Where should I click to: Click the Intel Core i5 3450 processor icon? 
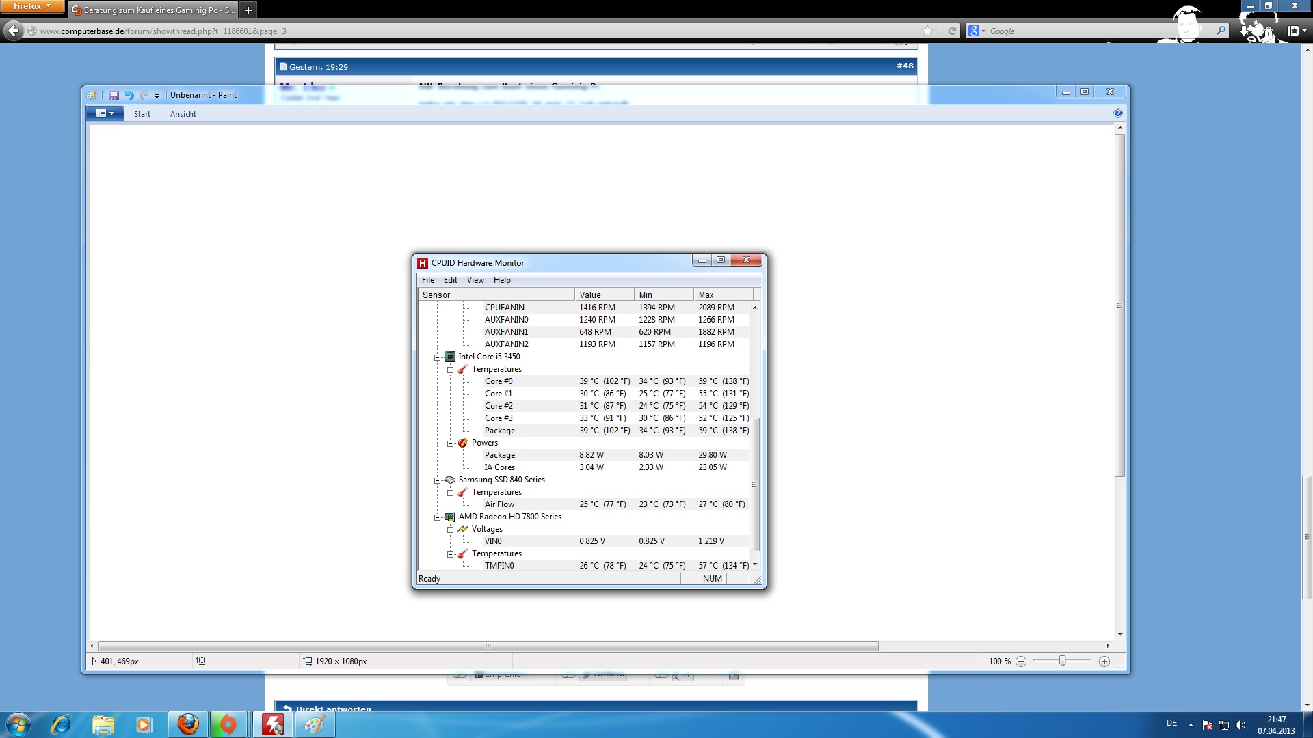click(x=450, y=357)
